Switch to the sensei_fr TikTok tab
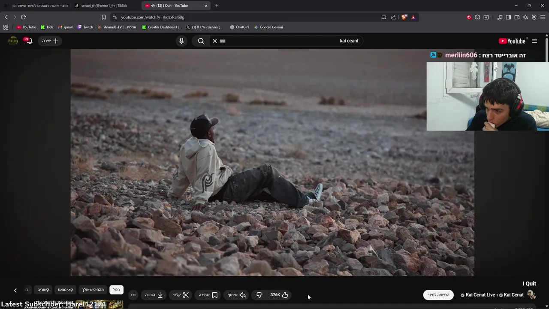Screen dimensions: 549x309 pyautogui.click(x=104, y=6)
